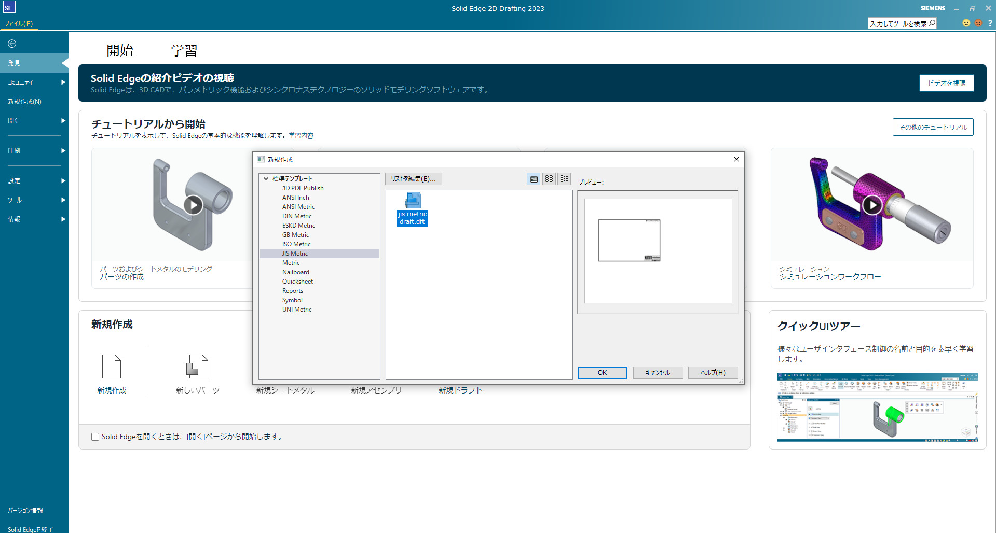Click the sad smiley feedback icon
Screen dimensions: 996x533
pyautogui.click(x=978, y=23)
